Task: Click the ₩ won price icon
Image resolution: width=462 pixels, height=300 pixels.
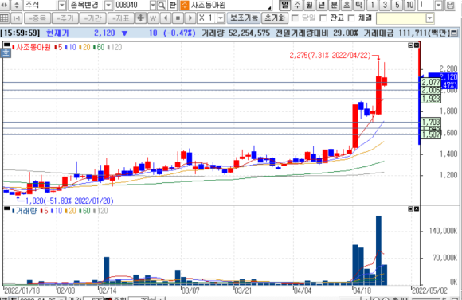Action: [x=153, y=18]
